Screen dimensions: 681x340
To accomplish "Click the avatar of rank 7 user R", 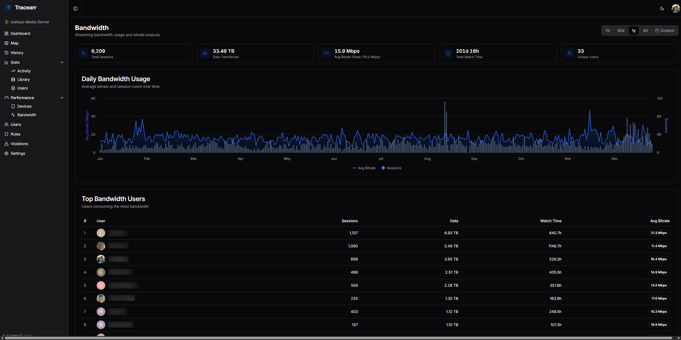I will pyautogui.click(x=101, y=312).
